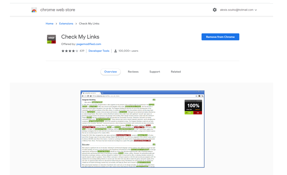The height and width of the screenshot is (175, 287).
Task: Open the Support tab
Action: pyautogui.click(x=155, y=72)
